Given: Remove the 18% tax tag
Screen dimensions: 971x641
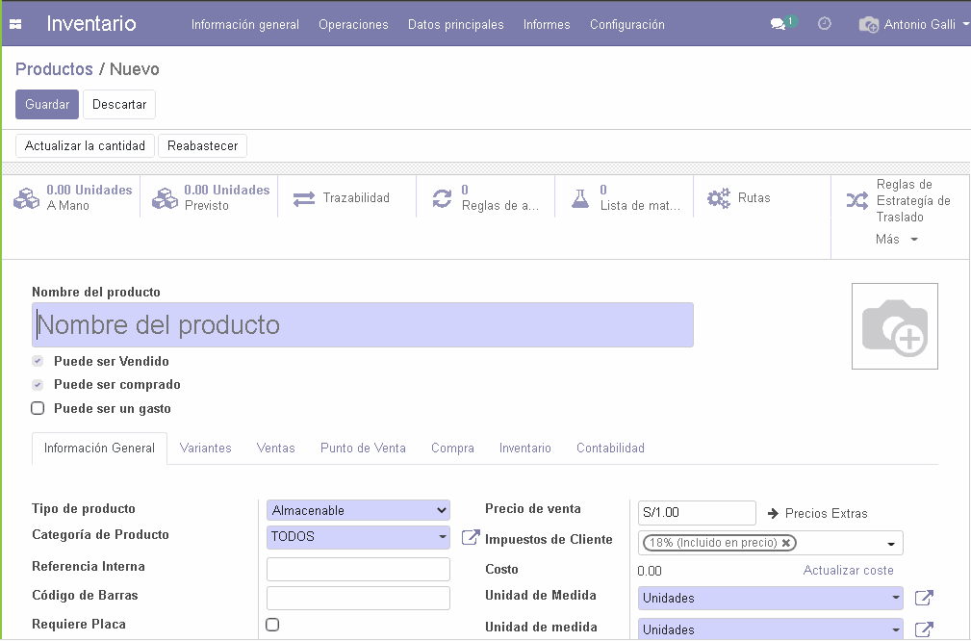Looking at the screenshot, I should tap(786, 542).
